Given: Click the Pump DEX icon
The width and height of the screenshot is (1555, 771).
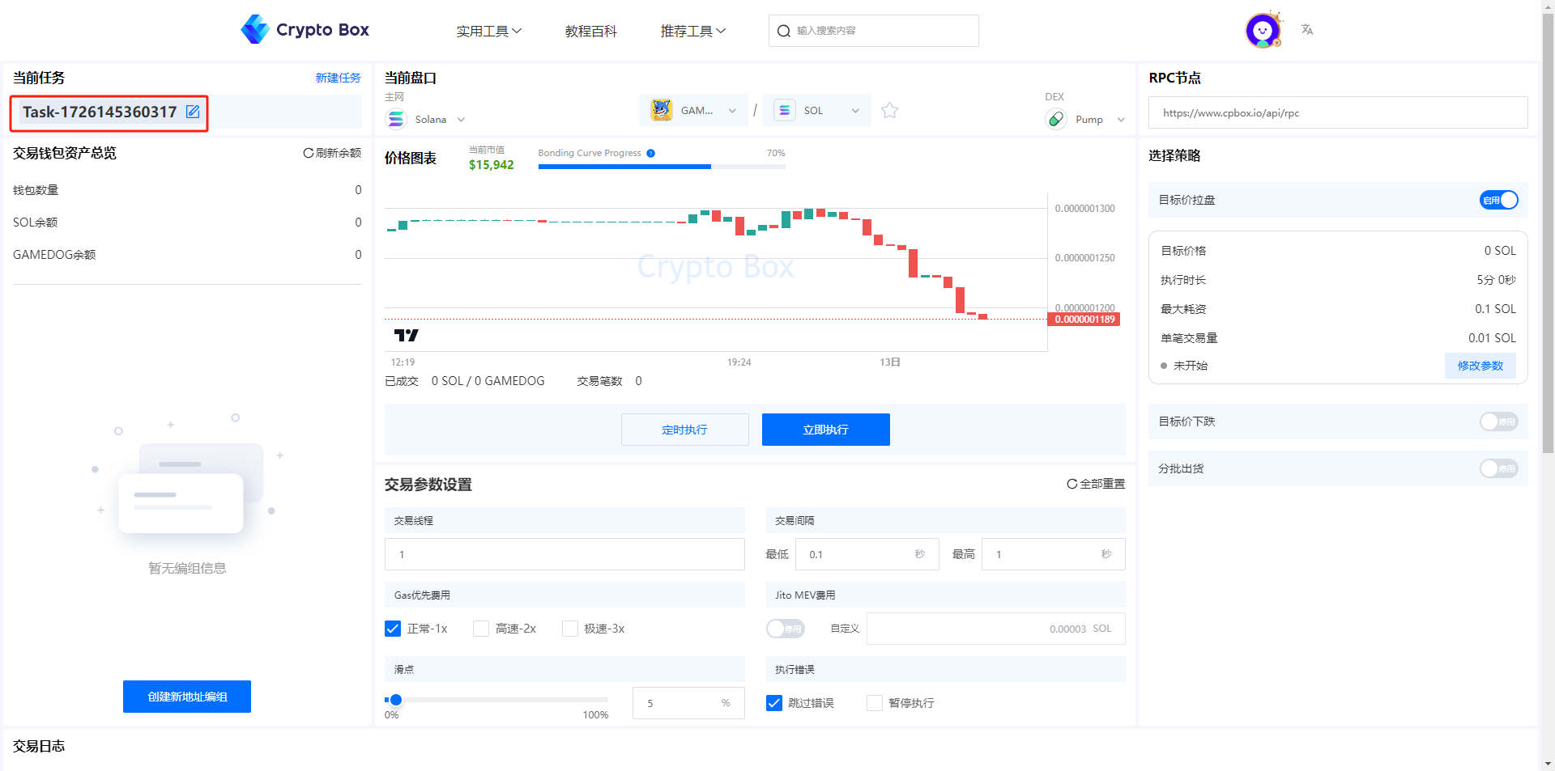Looking at the screenshot, I should 1056,119.
